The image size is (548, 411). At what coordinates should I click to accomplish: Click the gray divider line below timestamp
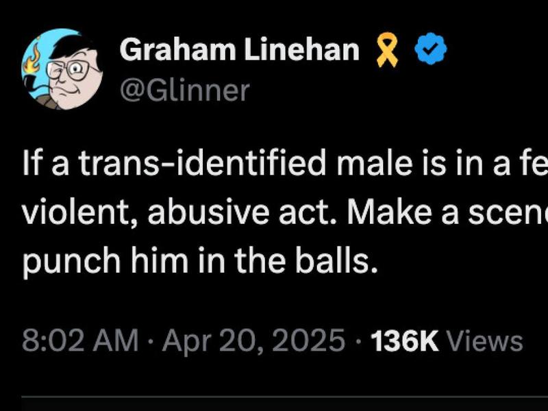coord(284,397)
